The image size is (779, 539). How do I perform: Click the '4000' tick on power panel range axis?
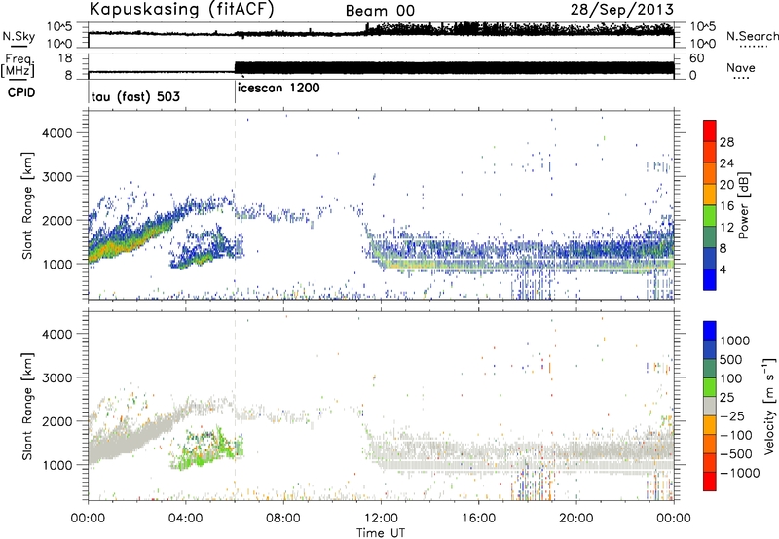(56, 133)
